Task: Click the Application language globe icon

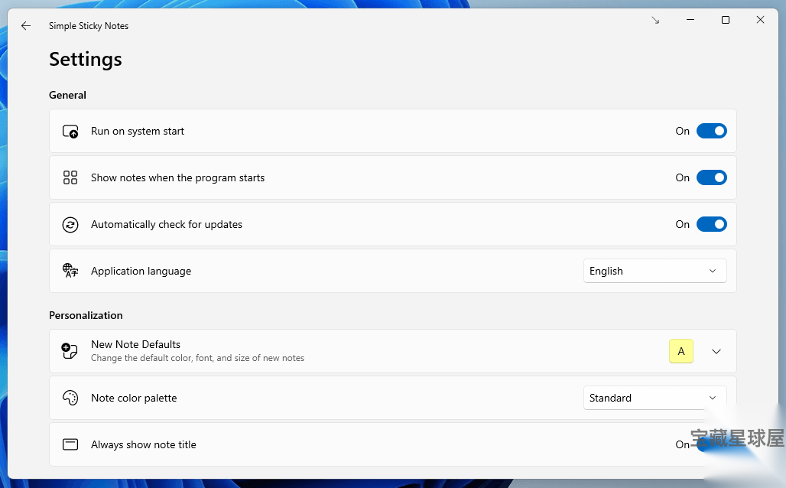Action: click(70, 271)
